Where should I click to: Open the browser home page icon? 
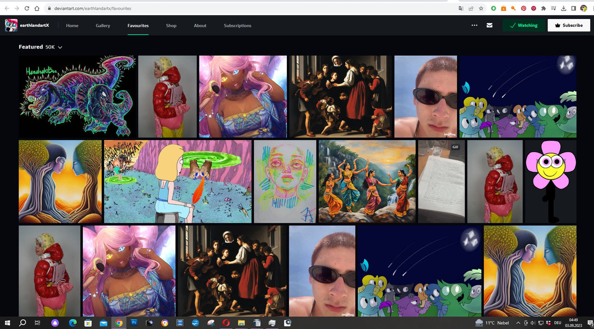point(37,8)
